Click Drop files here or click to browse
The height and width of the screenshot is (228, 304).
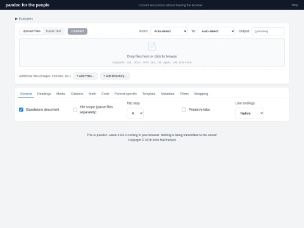(x=152, y=56)
